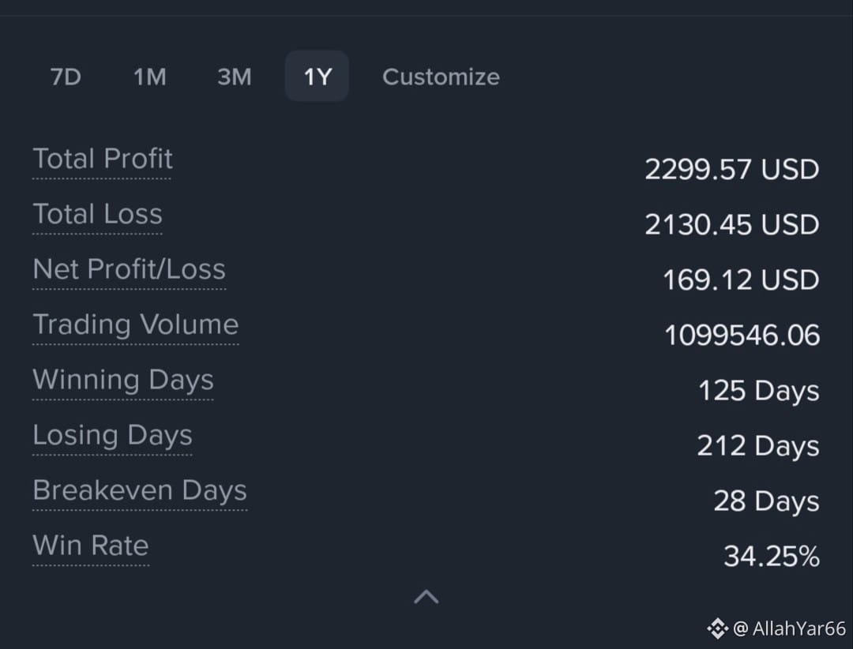The image size is (853, 649).
Task: Switch to the 1M period tab
Action: [x=150, y=77]
